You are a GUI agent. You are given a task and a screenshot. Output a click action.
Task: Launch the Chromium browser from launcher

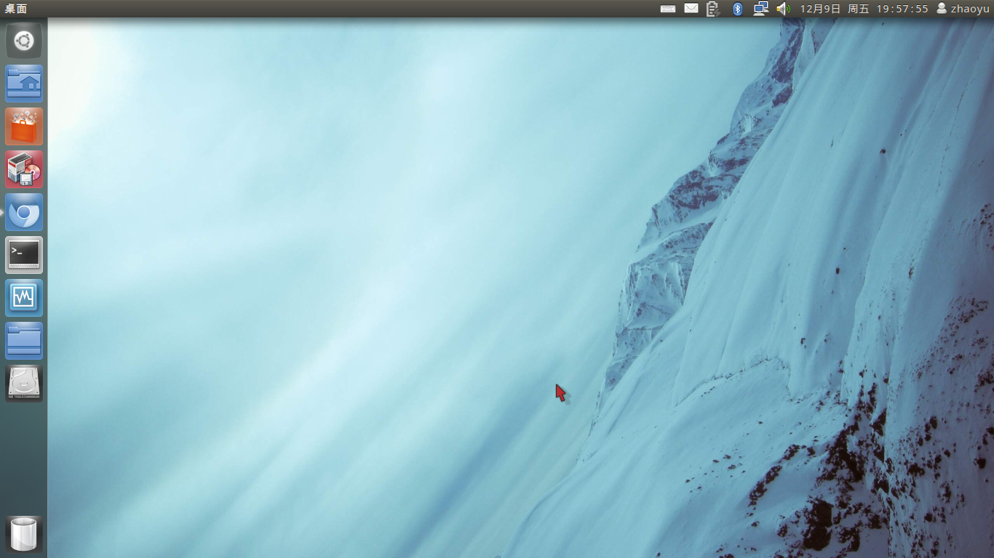pos(24,212)
